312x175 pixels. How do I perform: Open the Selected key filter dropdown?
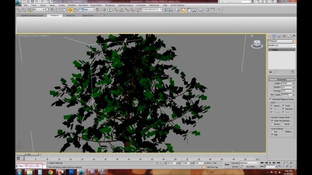[249, 163]
